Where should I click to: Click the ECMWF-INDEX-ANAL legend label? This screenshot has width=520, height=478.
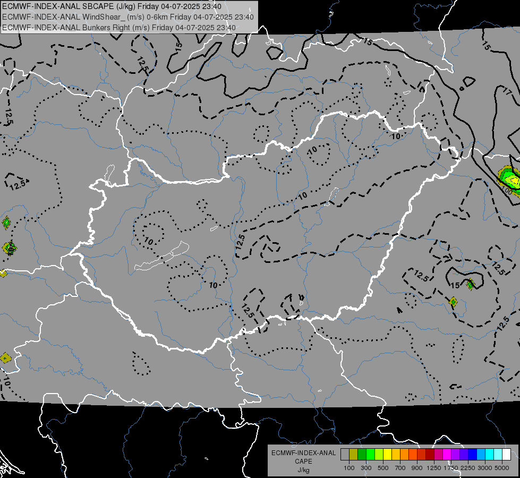click(x=303, y=453)
